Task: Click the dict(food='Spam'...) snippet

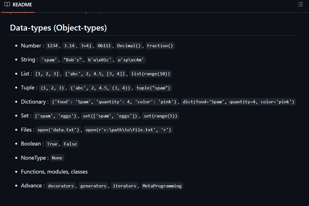Action: pos(239,102)
